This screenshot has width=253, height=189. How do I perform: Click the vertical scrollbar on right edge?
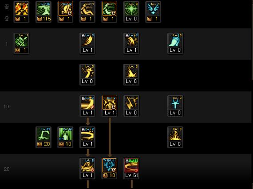(252, 40)
